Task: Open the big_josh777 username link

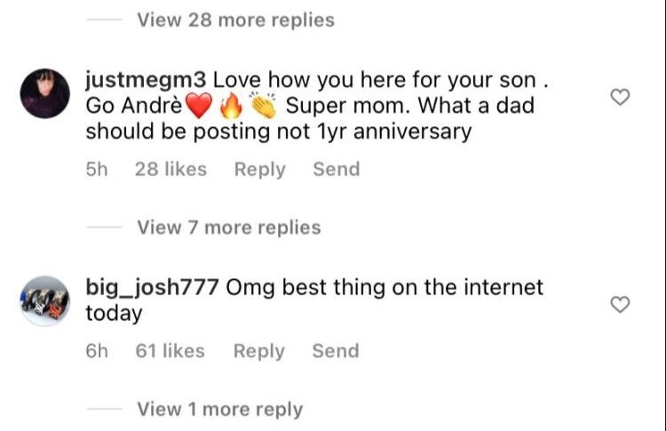Action: [x=153, y=288]
